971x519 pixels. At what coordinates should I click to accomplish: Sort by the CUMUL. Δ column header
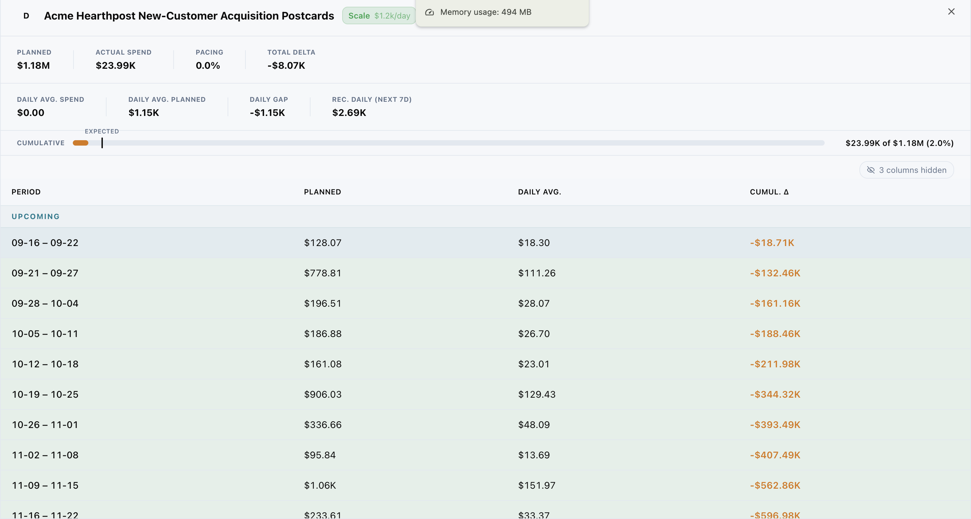769,192
